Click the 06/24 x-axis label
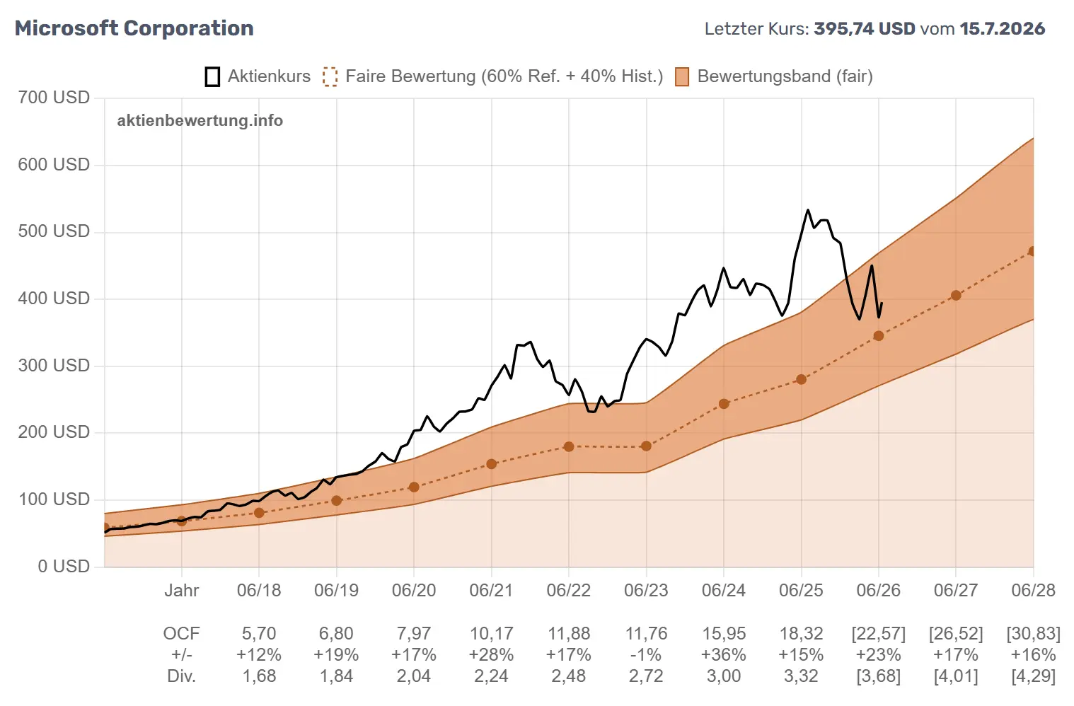 coord(724,591)
